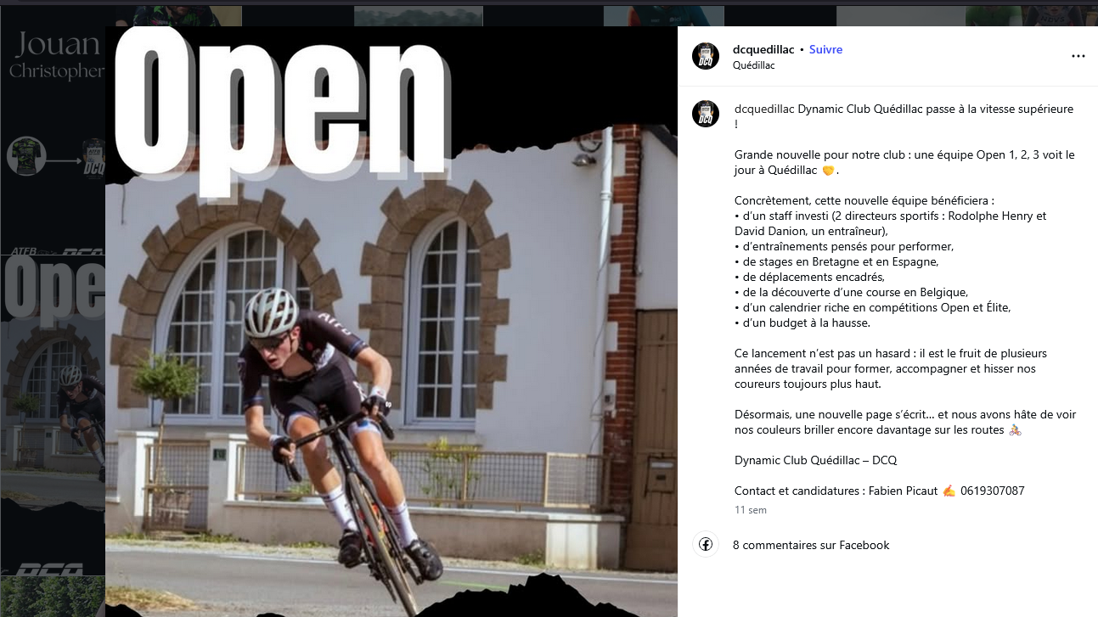Click the handshake emoji in the caption
Screen dimensions: 1098x617
click(831, 171)
